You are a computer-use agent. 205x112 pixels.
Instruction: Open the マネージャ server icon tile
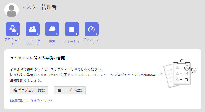click(x=72, y=29)
